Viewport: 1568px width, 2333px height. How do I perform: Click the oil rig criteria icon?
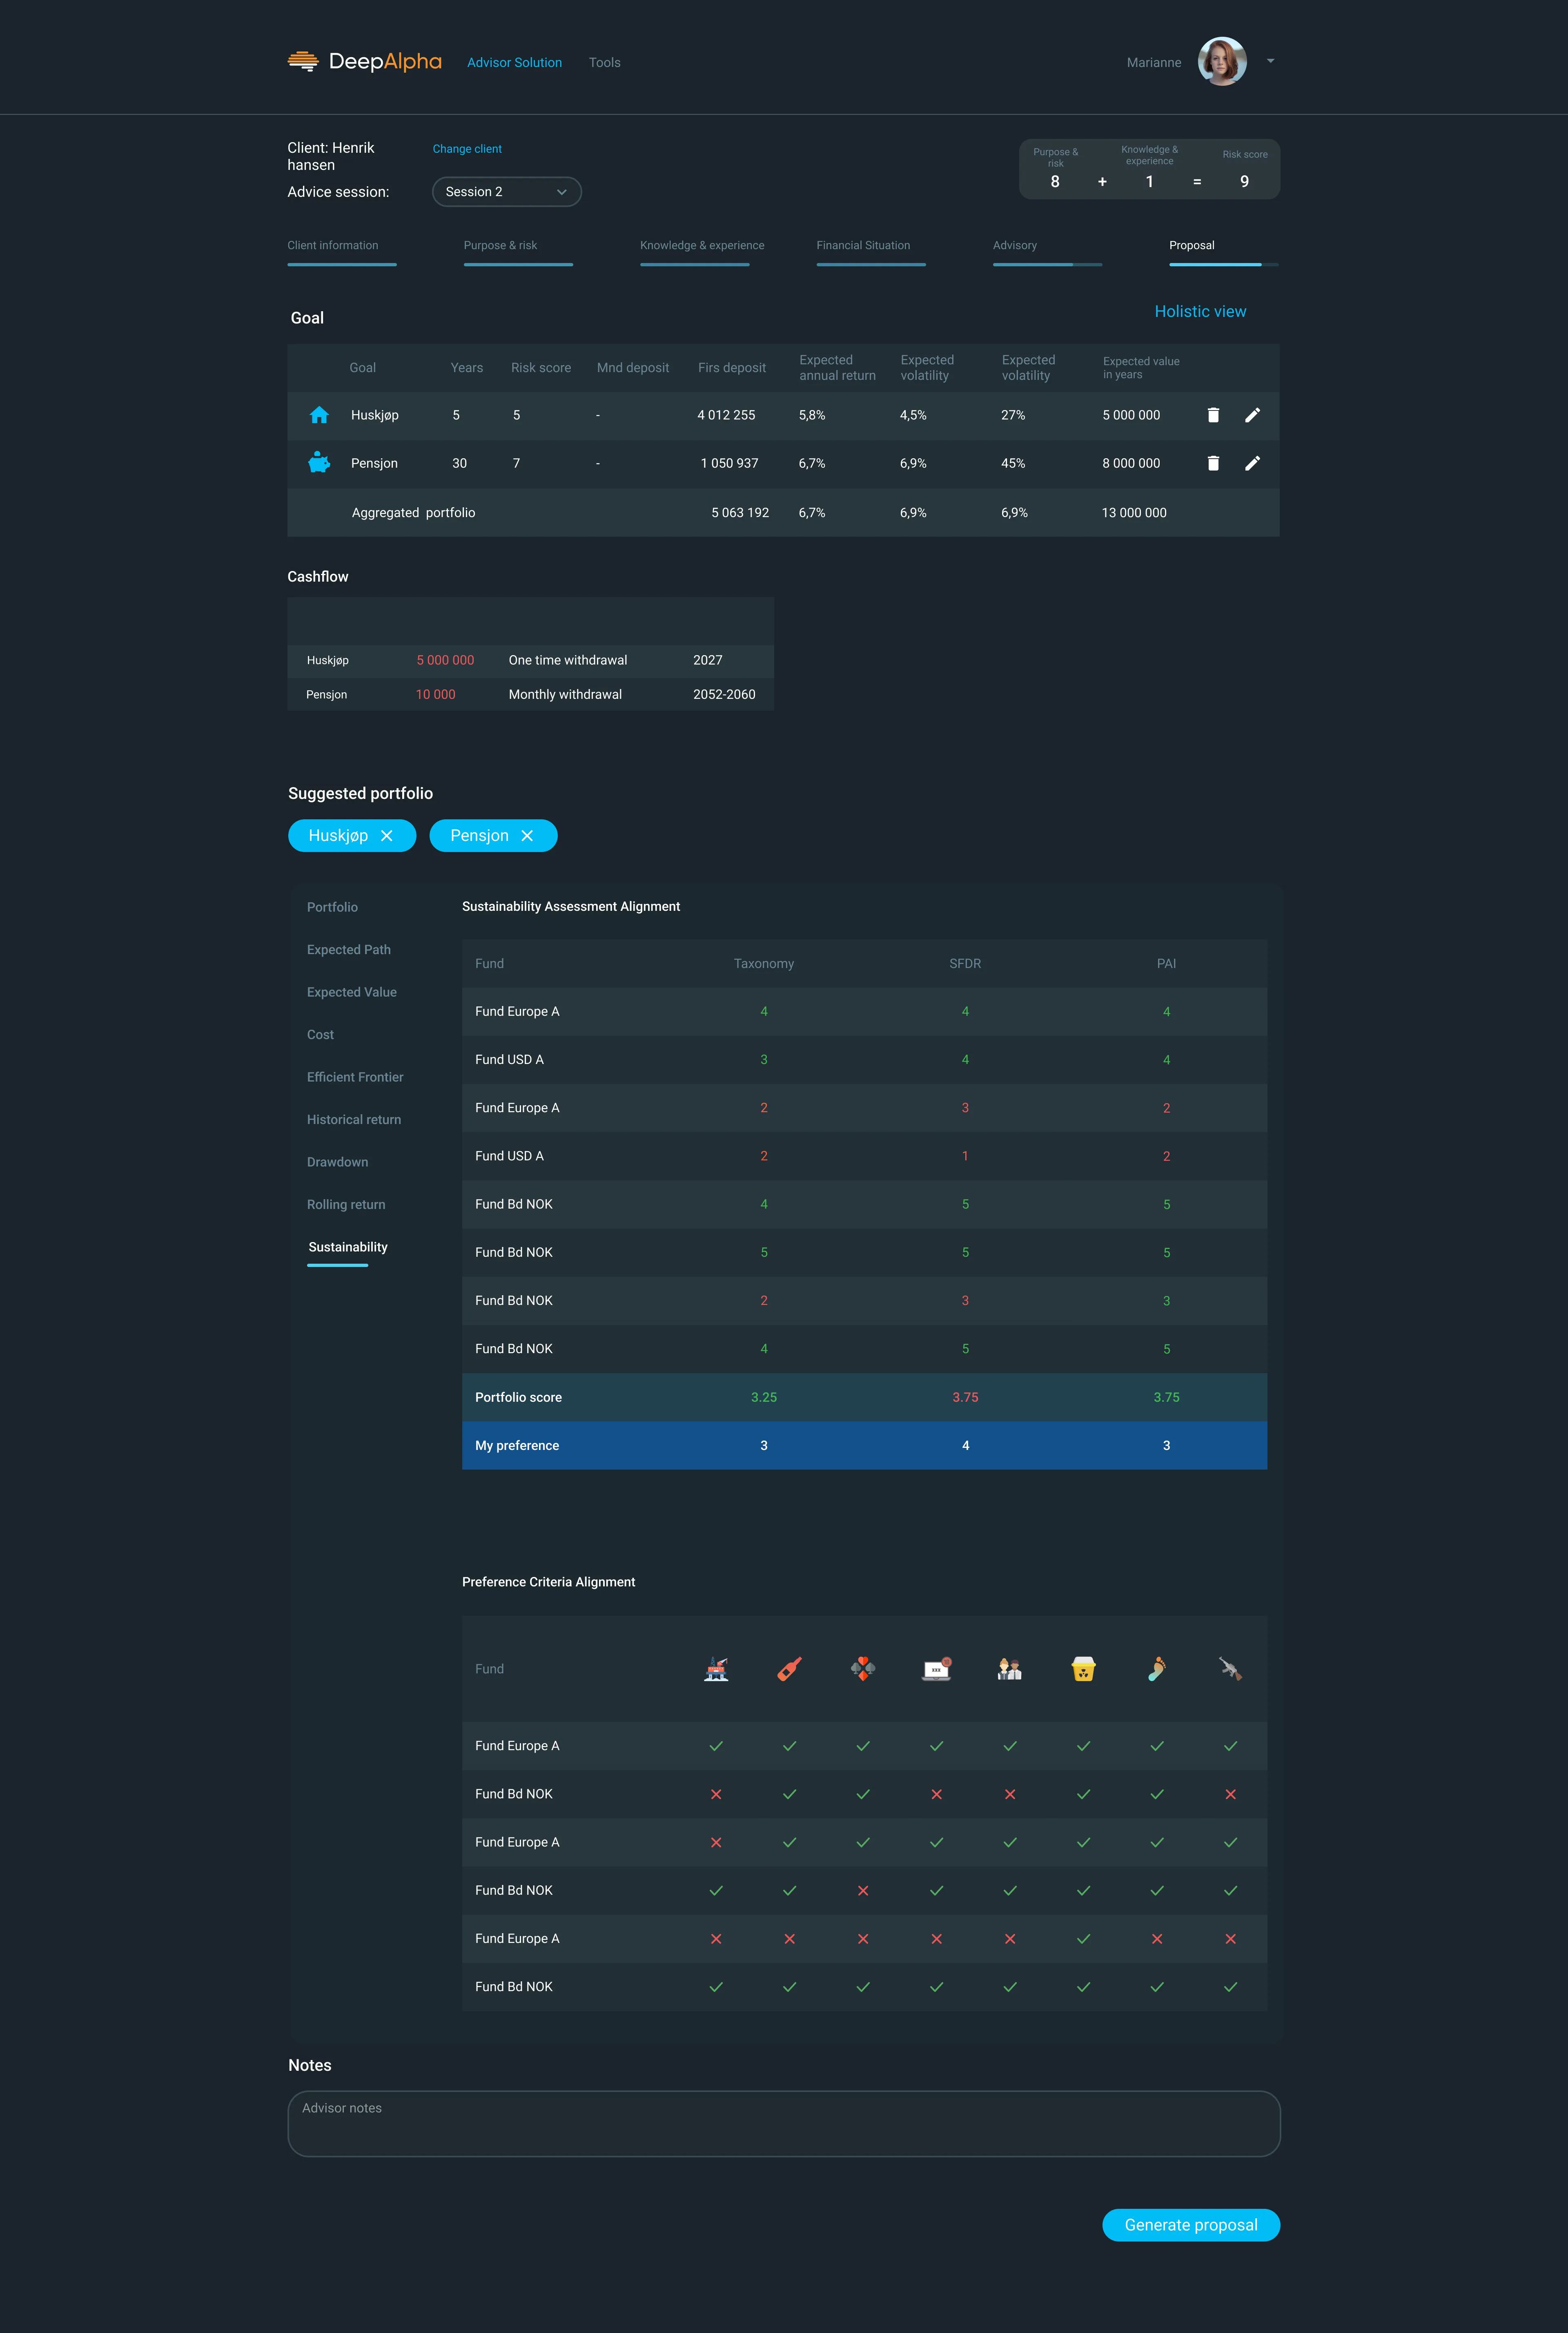click(716, 1669)
